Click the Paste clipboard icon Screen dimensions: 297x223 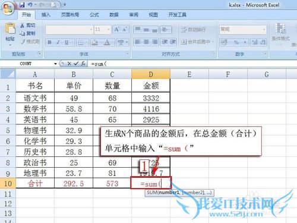[x=10, y=29]
